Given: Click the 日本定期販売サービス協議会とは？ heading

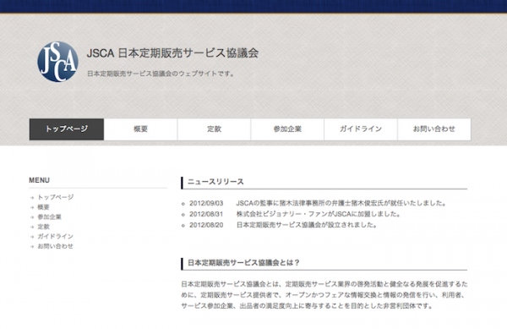Looking at the screenshot, I should point(244,263).
